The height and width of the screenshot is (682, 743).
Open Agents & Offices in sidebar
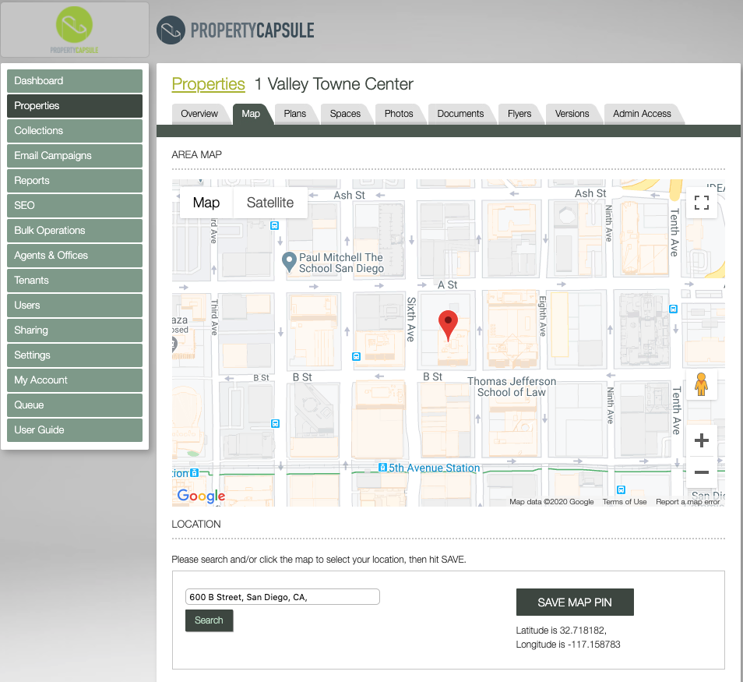coord(75,256)
